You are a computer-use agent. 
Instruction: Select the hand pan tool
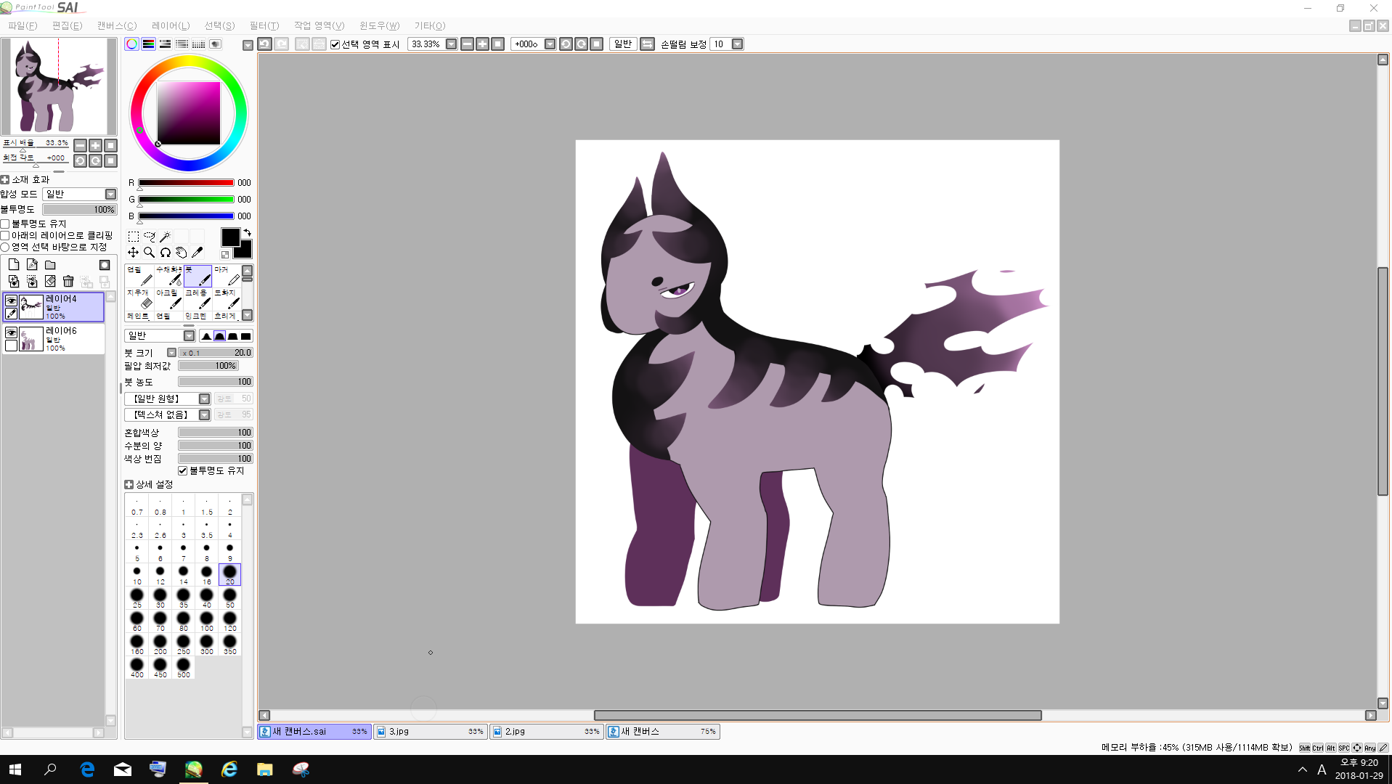pyautogui.click(x=181, y=253)
